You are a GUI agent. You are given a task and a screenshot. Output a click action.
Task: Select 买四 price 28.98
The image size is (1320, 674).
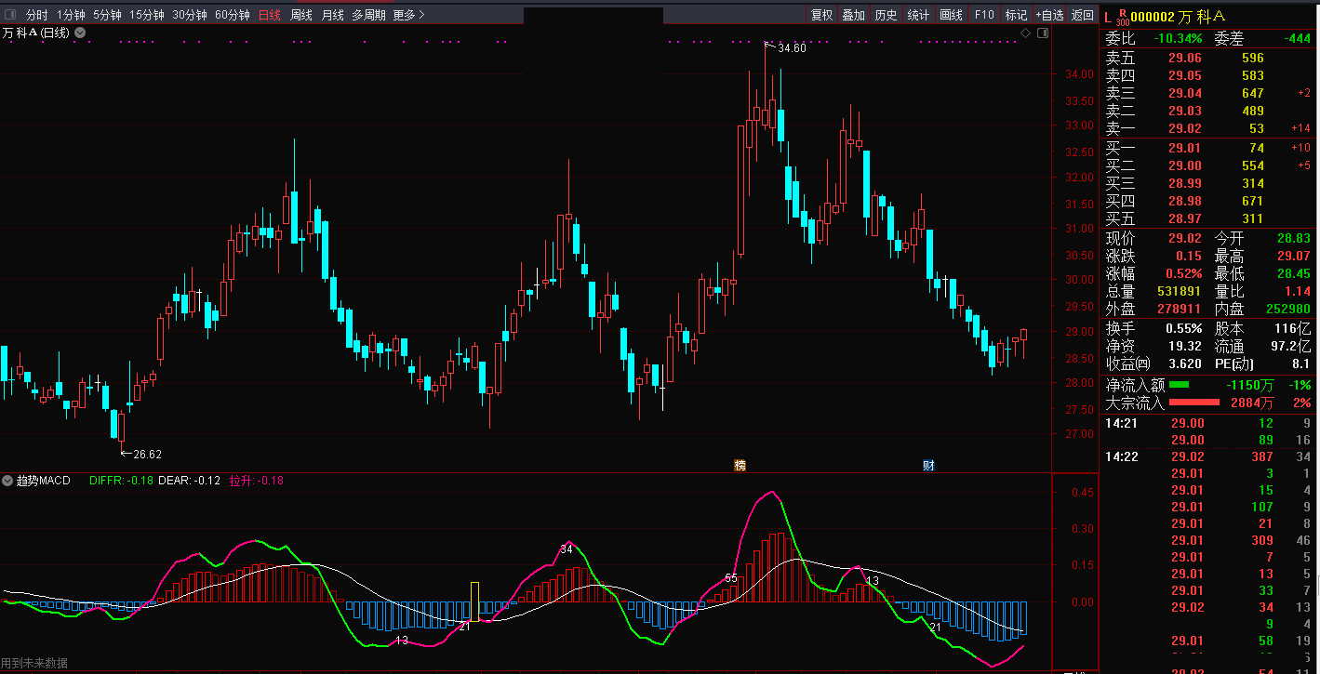pyautogui.click(x=1185, y=201)
